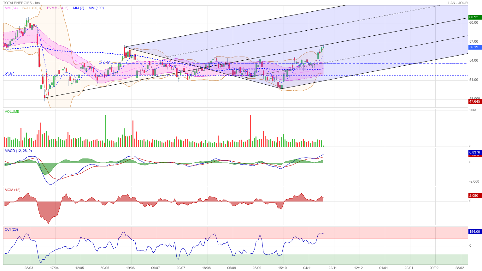Select the MM (7) moving average label
This screenshot has width=482, height=271.
click(x=79, y=8)
